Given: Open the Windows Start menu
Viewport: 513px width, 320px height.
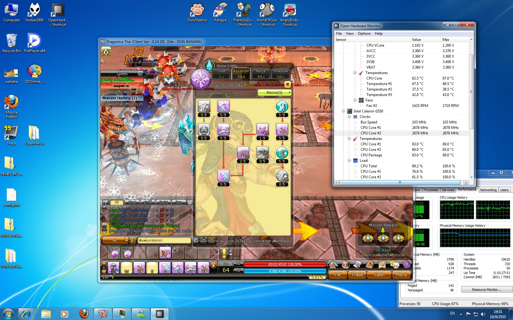Looking at the screenshot, I should coord(8,314).
